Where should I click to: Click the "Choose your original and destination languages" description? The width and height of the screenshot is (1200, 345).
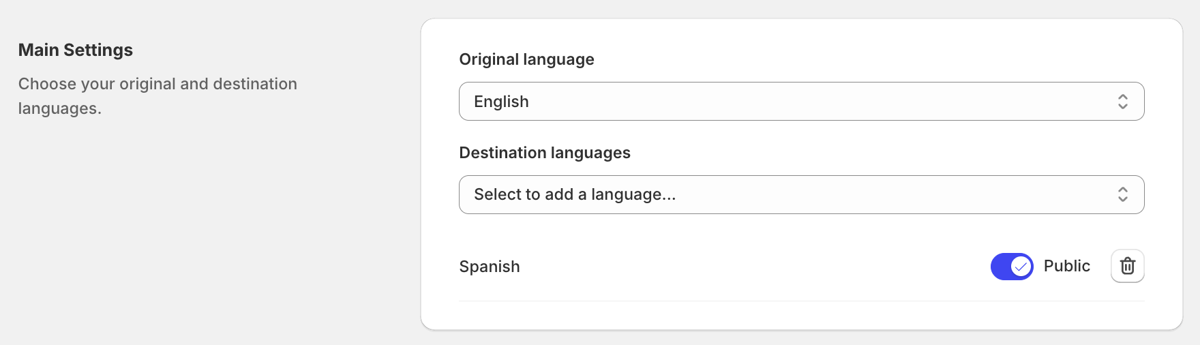click(157, 96)
